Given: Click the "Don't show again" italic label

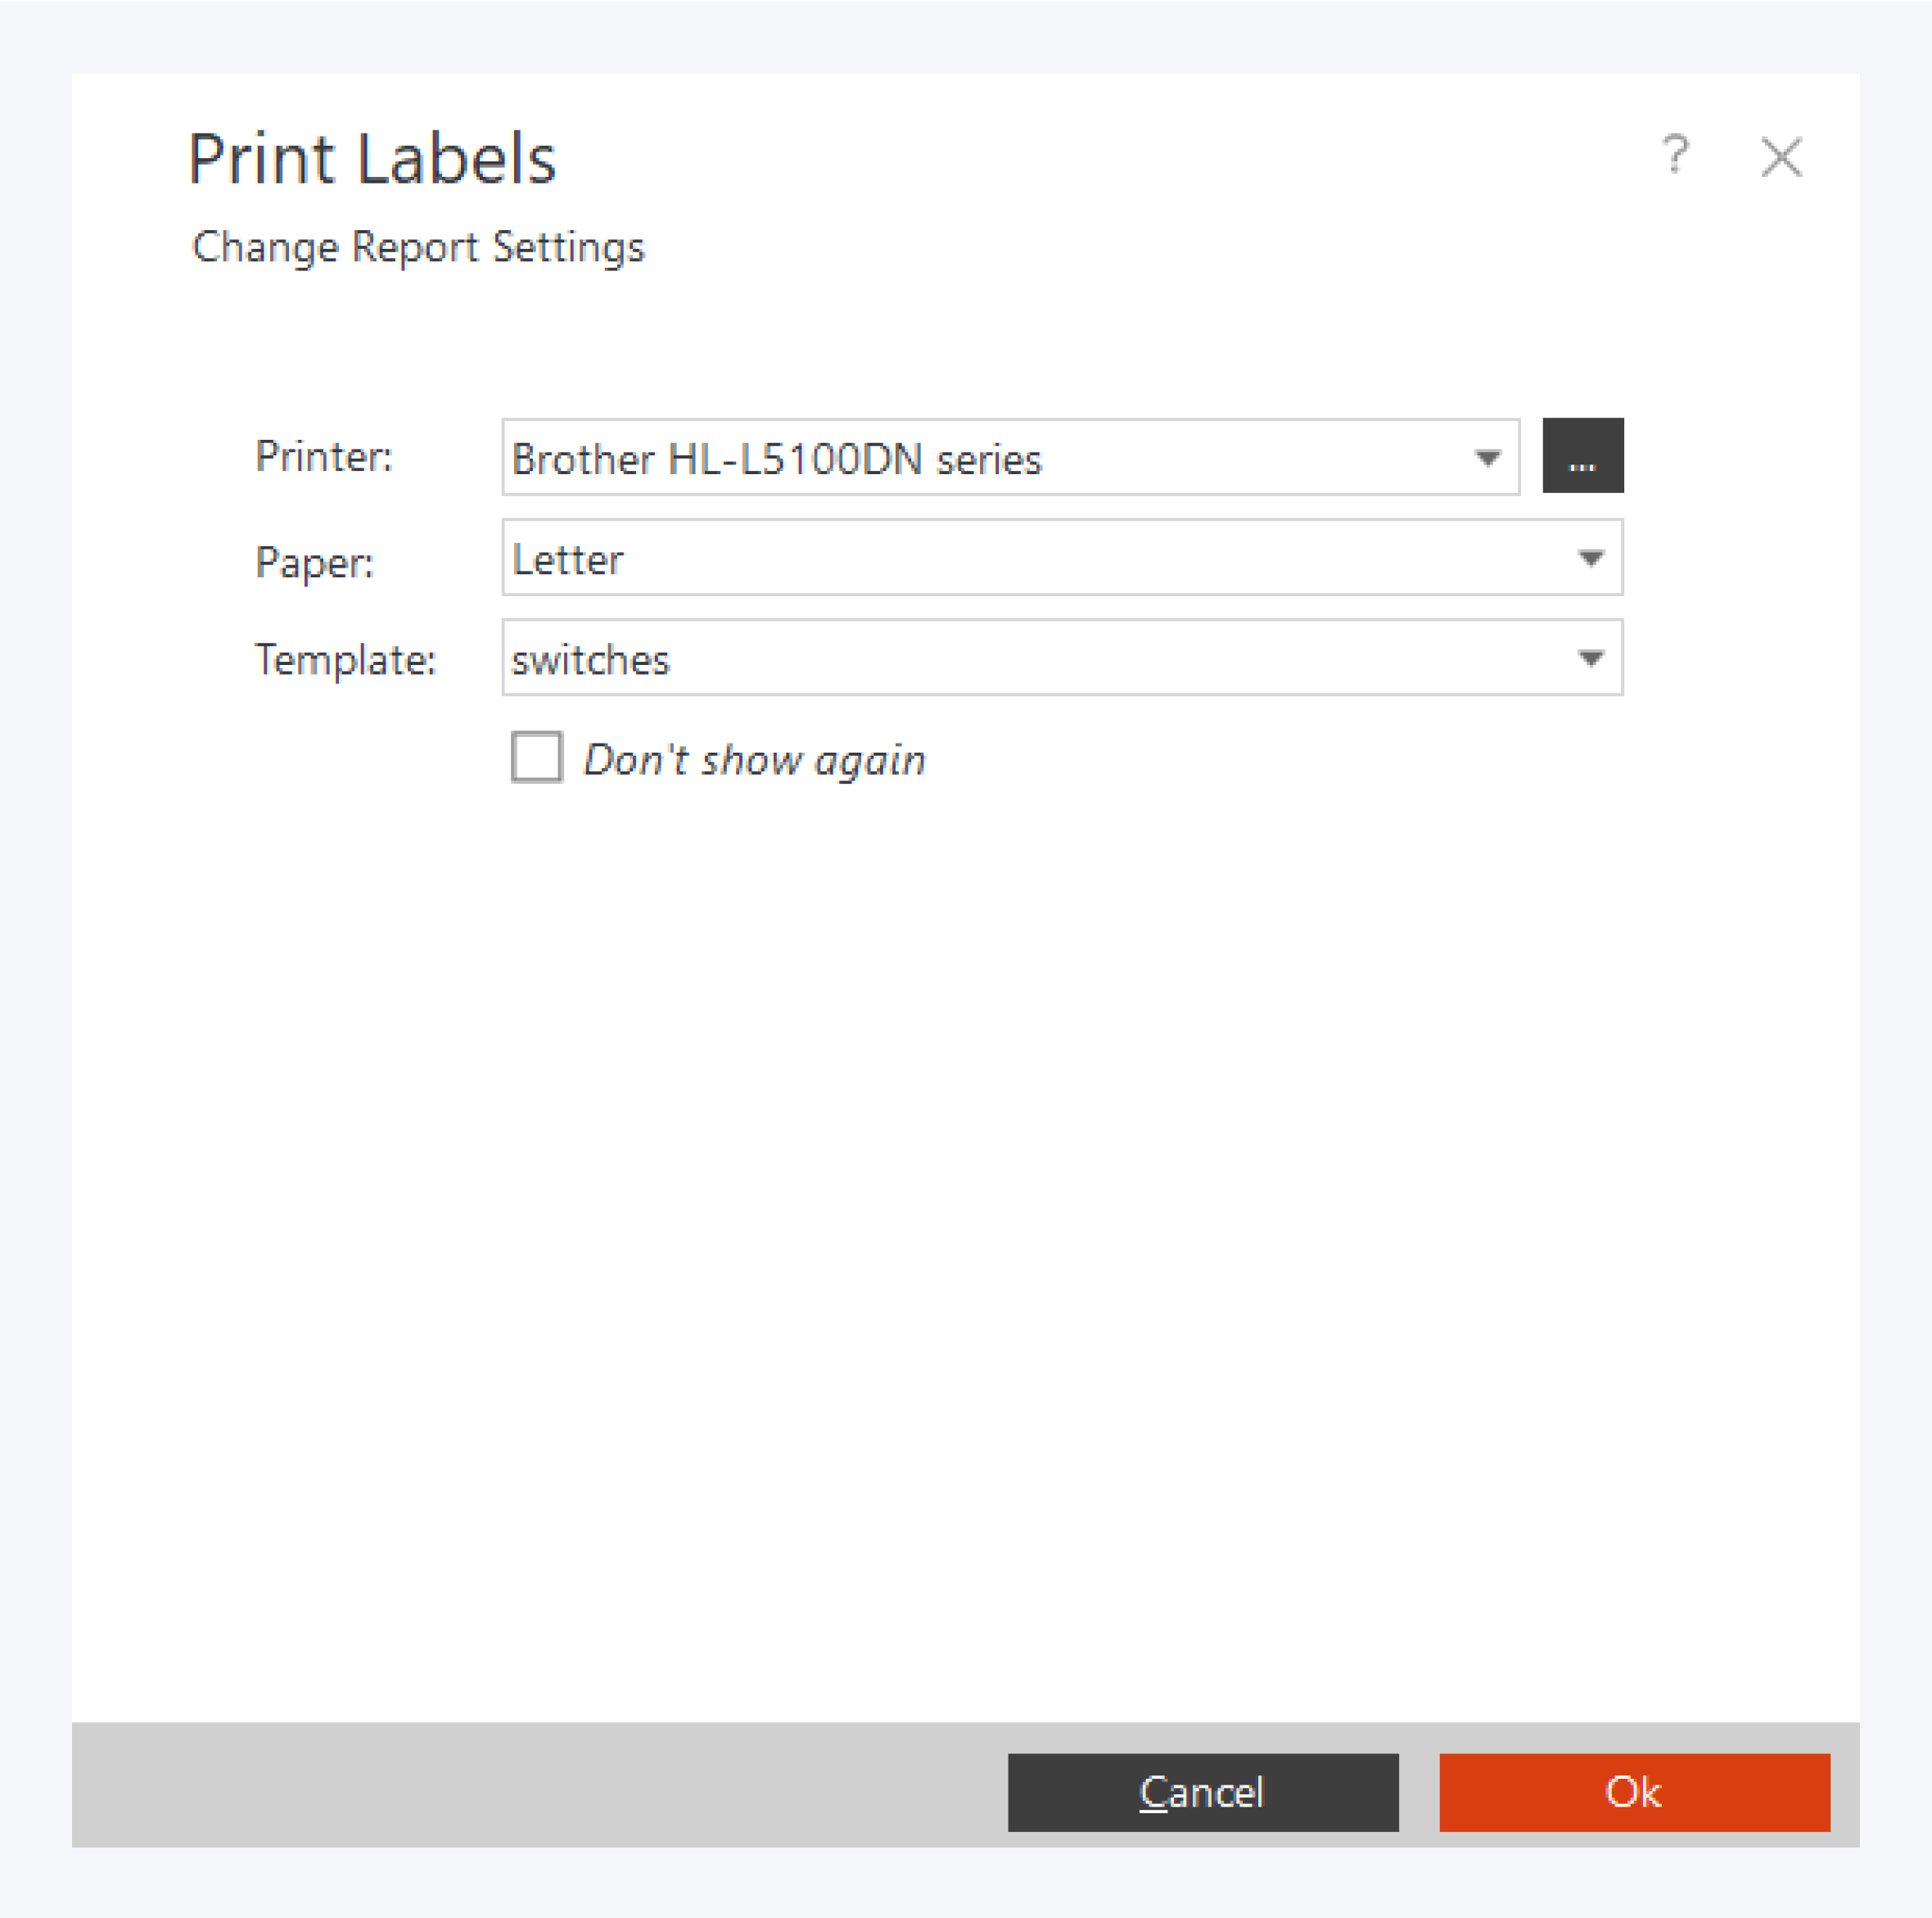Looking at the screenshot, I should [x=755, y=760].
